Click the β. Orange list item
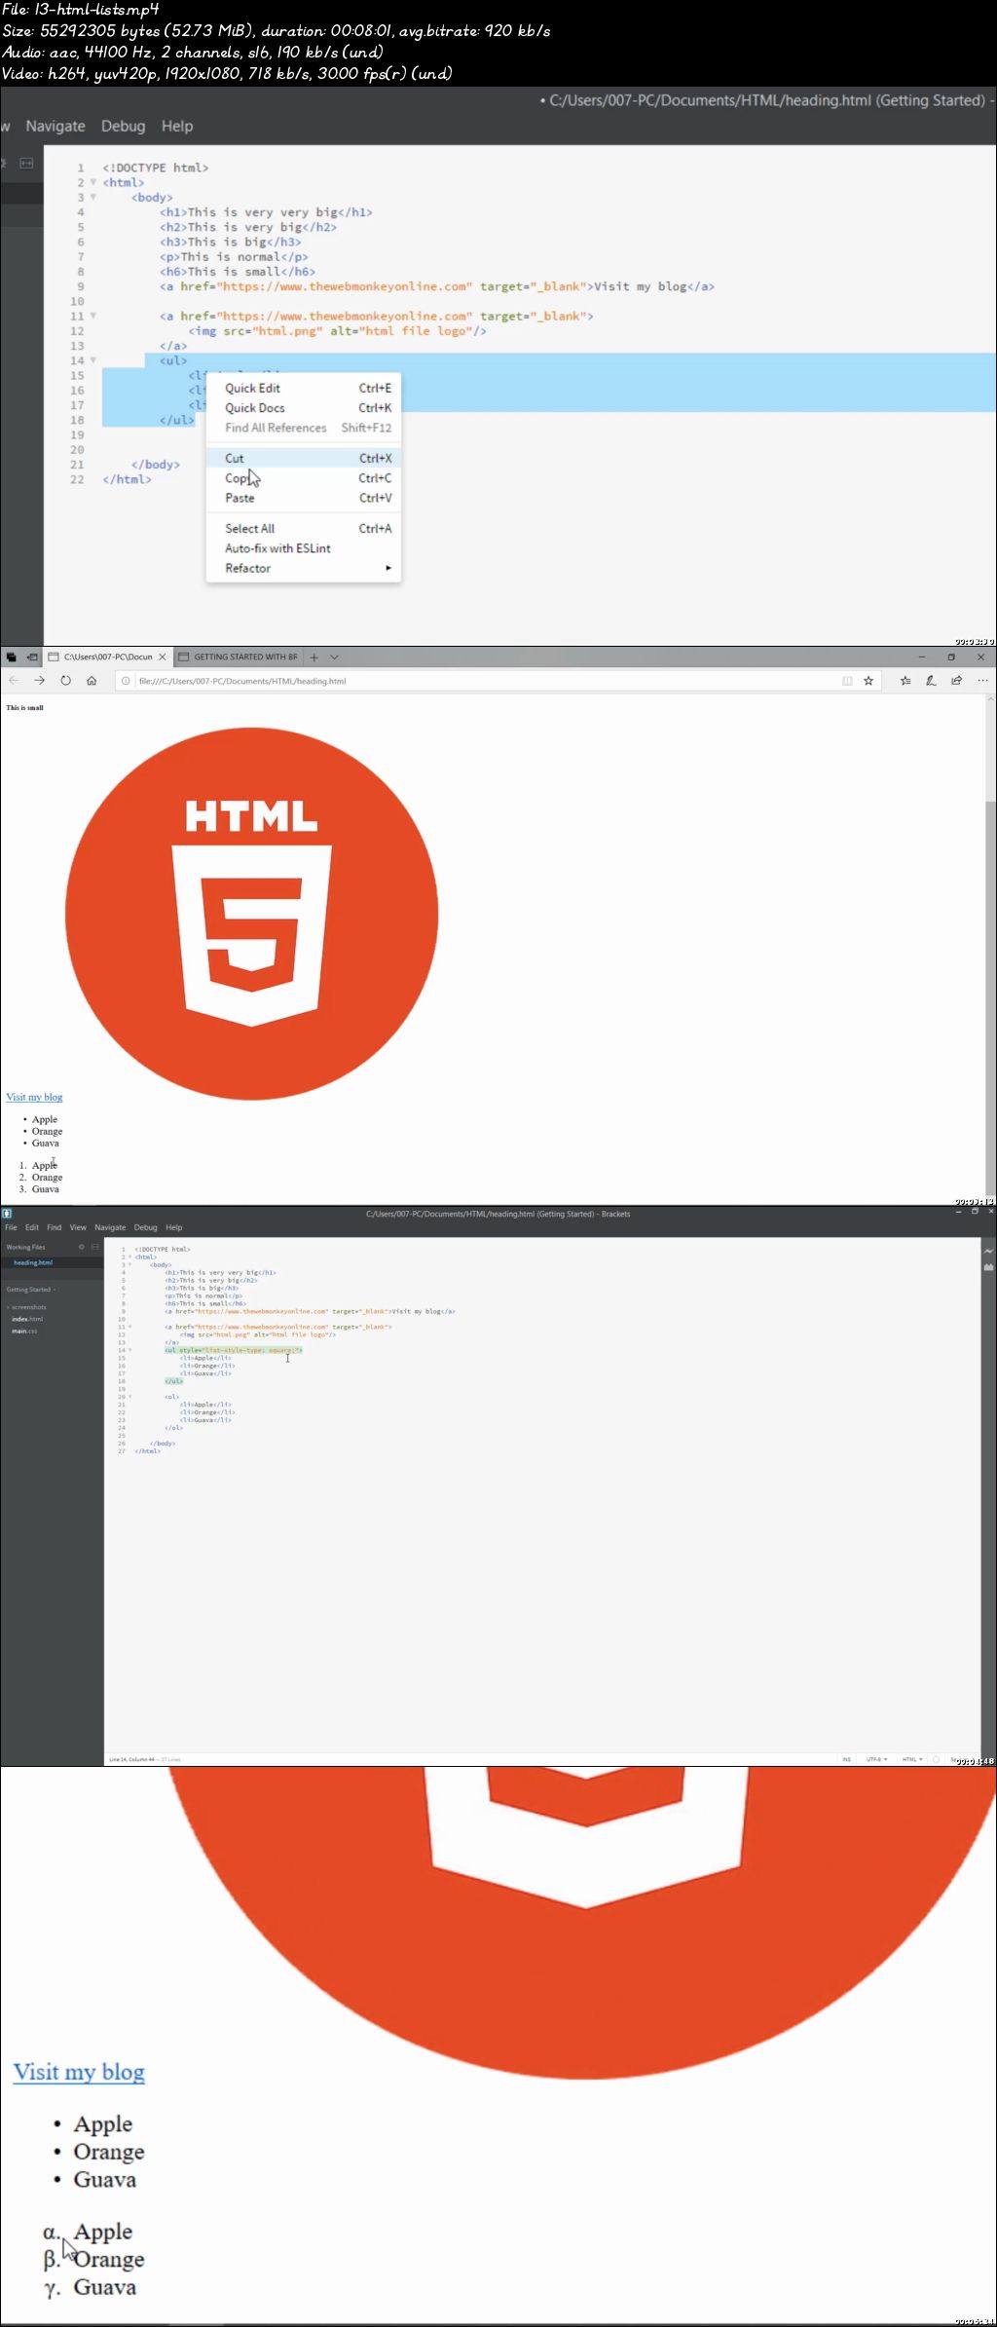The width and height of the screenshot is (997, 2327). click(93, 2259)
